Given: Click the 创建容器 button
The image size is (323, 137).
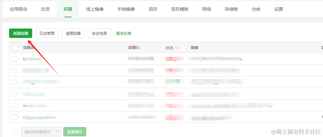Looking at the screenshot, I should point(21,33).
